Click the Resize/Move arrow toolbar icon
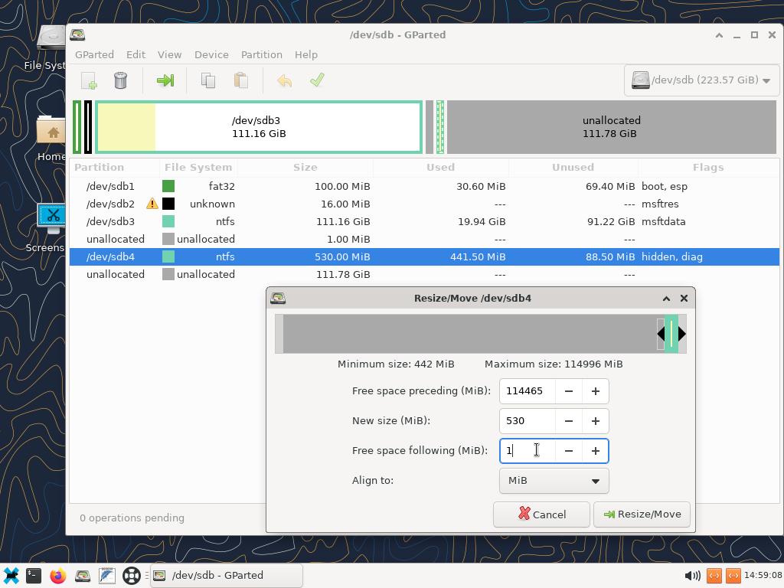This screenshot has height=588, width=784. (x=165, y=80)
